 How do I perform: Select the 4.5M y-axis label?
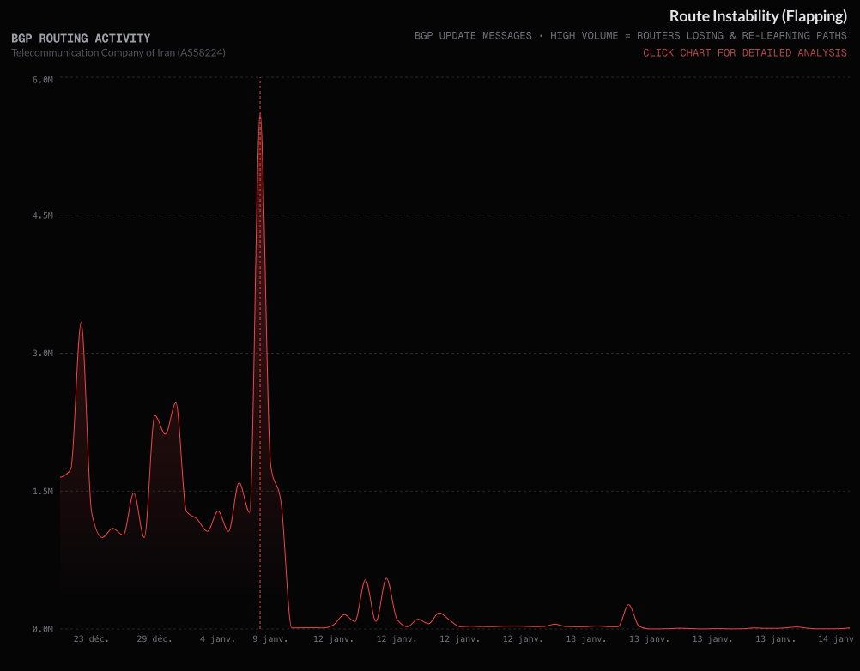[43, 216]
